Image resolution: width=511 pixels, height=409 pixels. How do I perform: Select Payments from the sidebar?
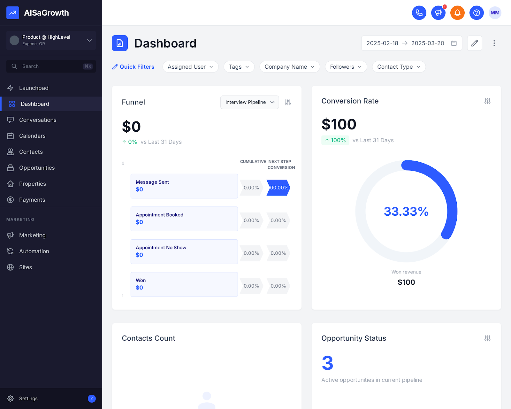click(x=32, y=200)
